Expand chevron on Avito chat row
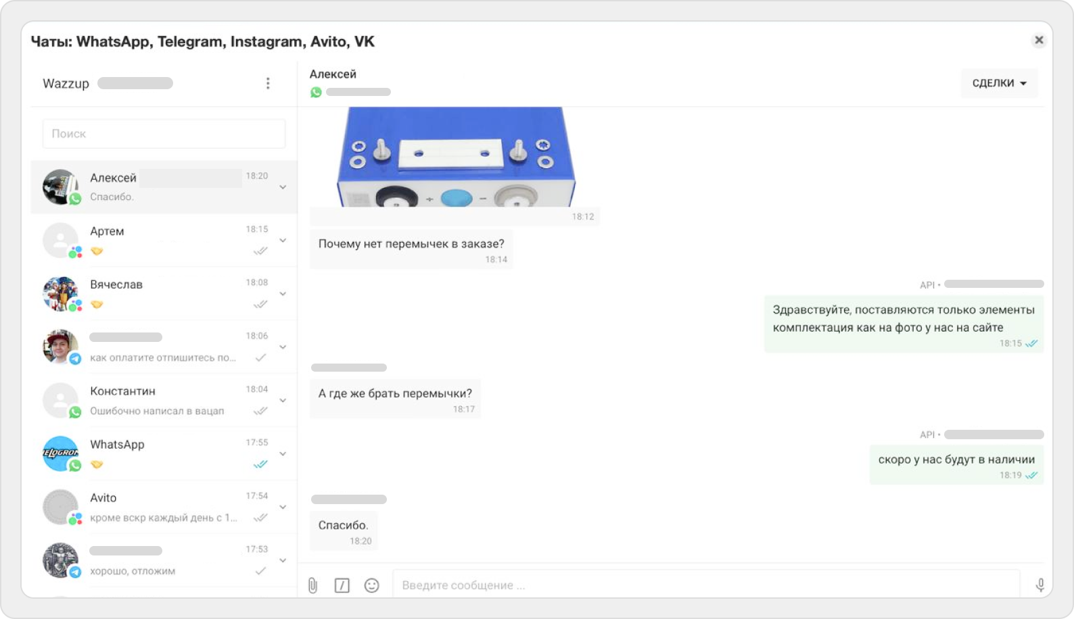 pyautogui.click(x=283, y=507)
